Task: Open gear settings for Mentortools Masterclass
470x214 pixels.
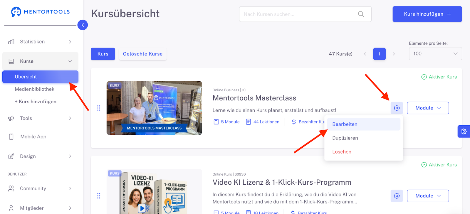Action: [x=397, y=108]
